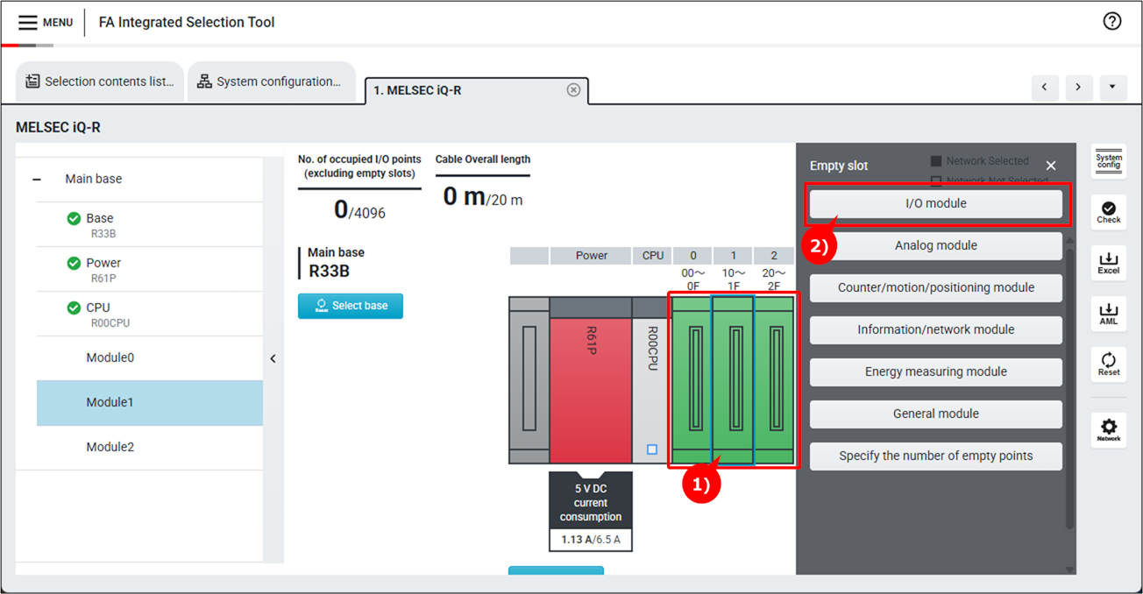1143x594 pixels.
Task: Go to next tab with right arrow
Action: tap(1078, 88)
